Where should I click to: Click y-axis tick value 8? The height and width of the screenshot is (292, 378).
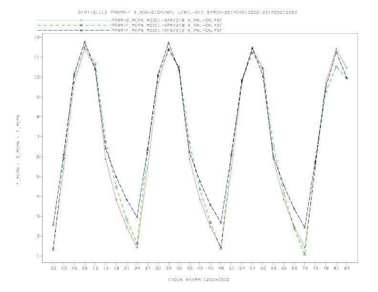point(38,117)
